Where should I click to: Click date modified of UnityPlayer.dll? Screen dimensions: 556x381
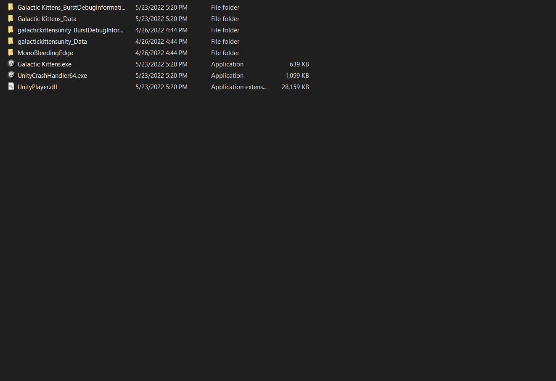162,87
